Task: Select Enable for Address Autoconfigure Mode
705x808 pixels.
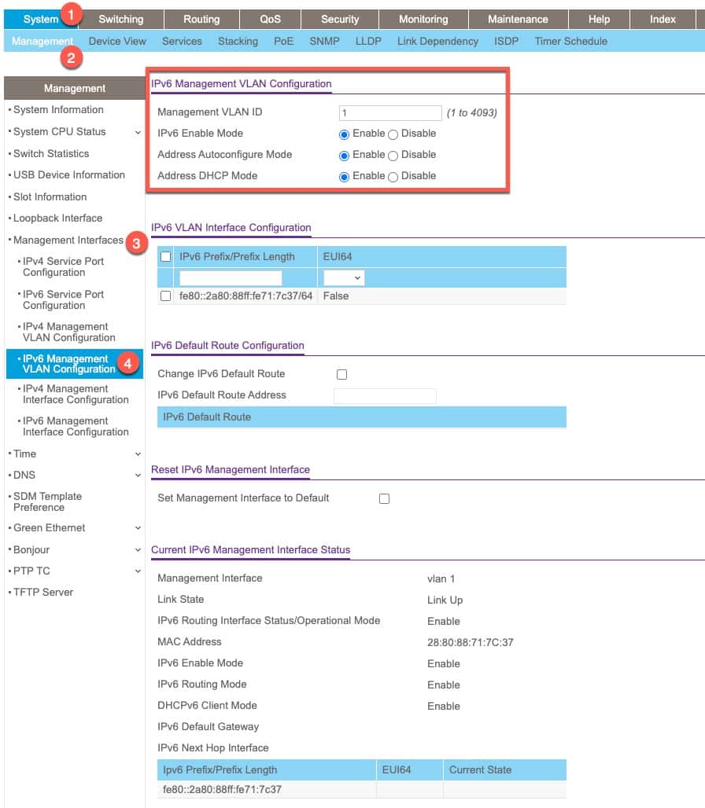Action: click(x=344, y=156)
